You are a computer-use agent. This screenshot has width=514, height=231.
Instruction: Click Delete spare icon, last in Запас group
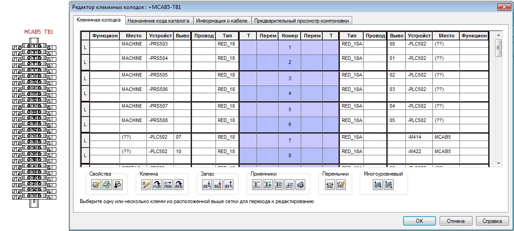[x=229, y=184]
